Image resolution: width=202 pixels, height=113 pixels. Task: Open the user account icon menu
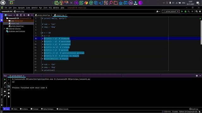[x=158, y=11]
